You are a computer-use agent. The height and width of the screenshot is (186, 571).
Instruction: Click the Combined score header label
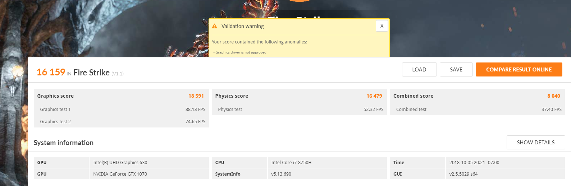click(413, 96)
